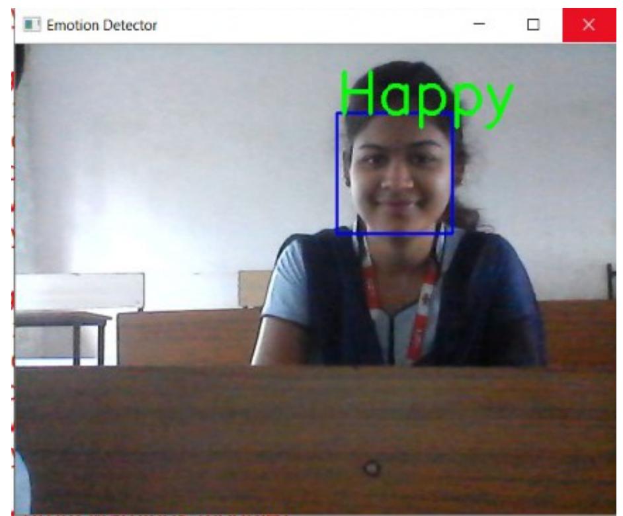Click the small round hole on wooden desk
Image resolution: width=623 pixels, height=516 pixels.
coord(372,468)
